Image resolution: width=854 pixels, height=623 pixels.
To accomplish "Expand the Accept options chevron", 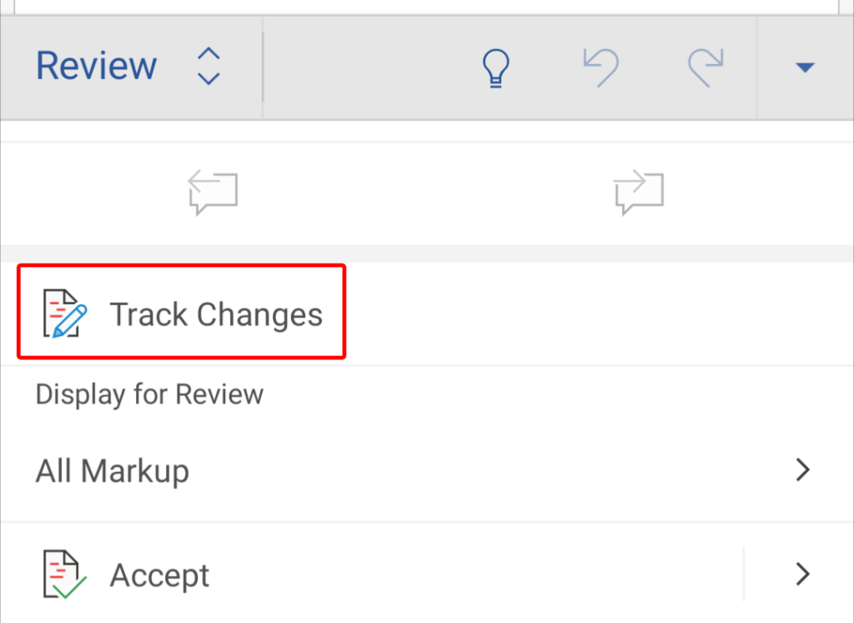I will pos(803,575).
